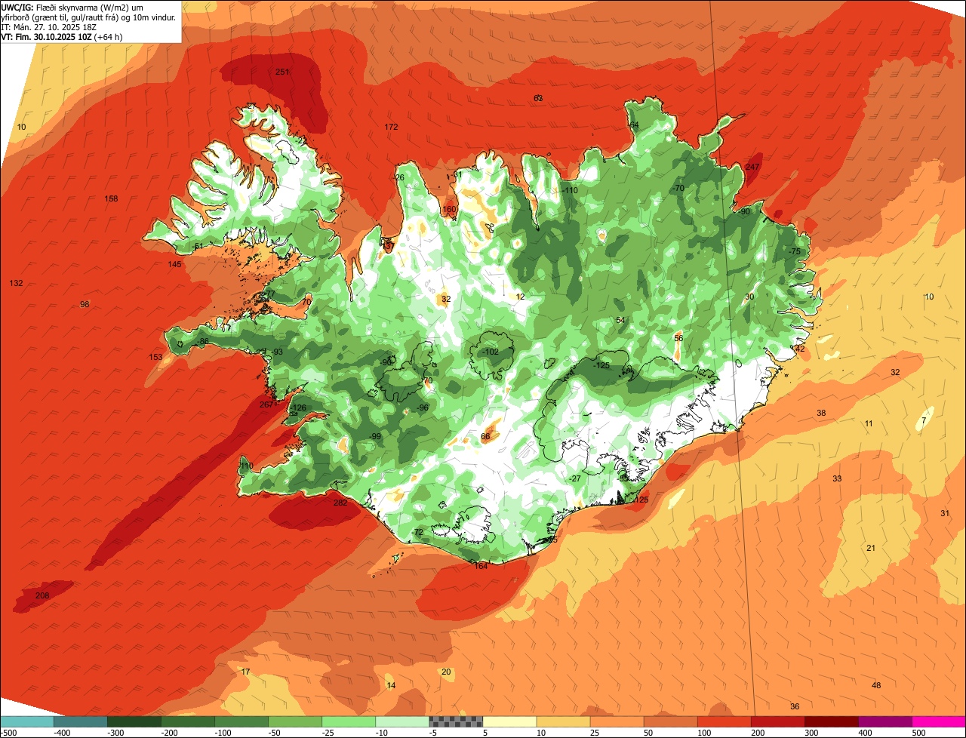Select the magenta legend swatch after 500
Image resolution: width=966 pixels, height=738 pixels.
(x=939, y=721)
